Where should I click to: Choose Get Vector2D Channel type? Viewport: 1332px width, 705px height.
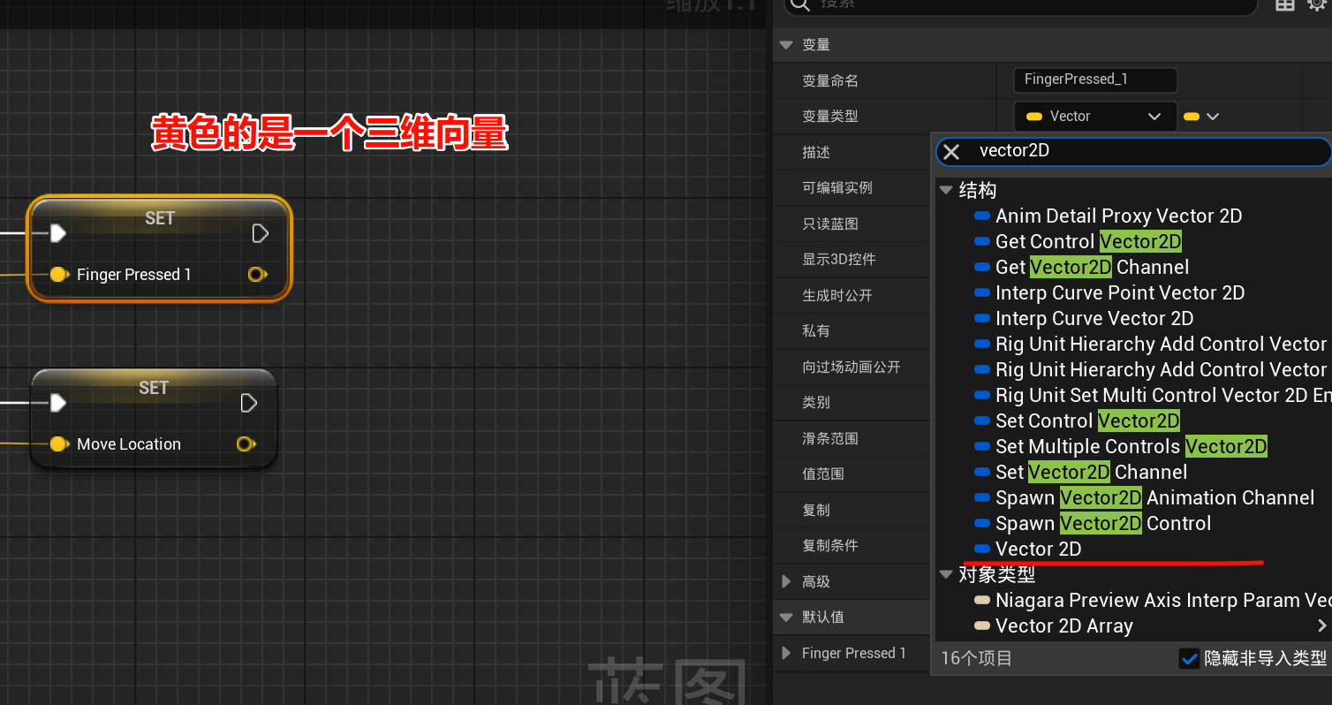[x=1092, y=268]
